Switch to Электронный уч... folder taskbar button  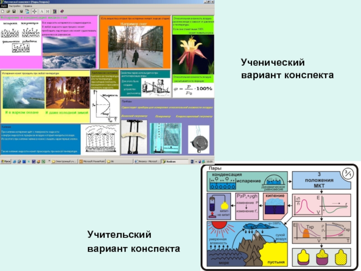click(x=64, y=162)
